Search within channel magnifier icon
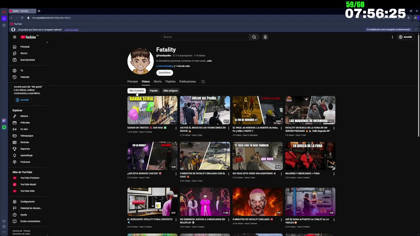The height and width of the screenshot is (236, 420). pyautogui.click(x=203, y=82)
